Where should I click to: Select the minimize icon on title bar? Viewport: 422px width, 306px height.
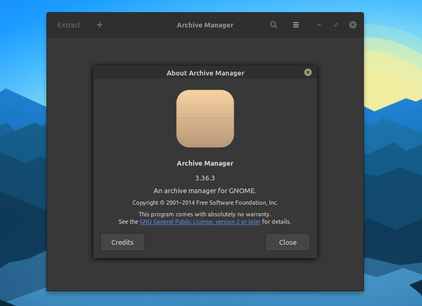pos(319,25)
